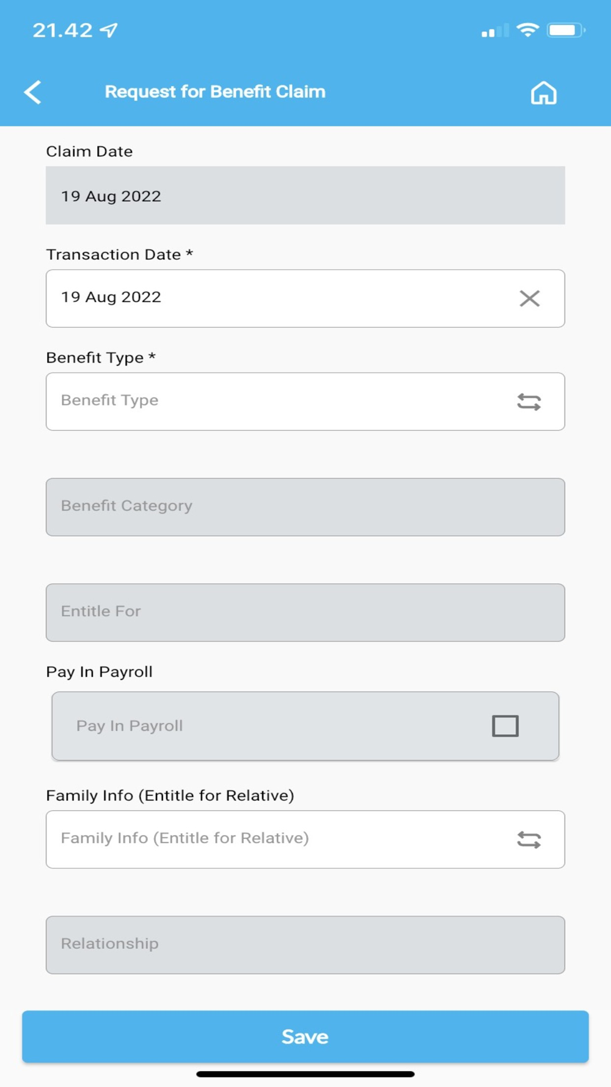The image size is (611, 1087).
Task: Tap the 21.42 clock in status bar
Action: pyautogui.click(x=62, y=30)
